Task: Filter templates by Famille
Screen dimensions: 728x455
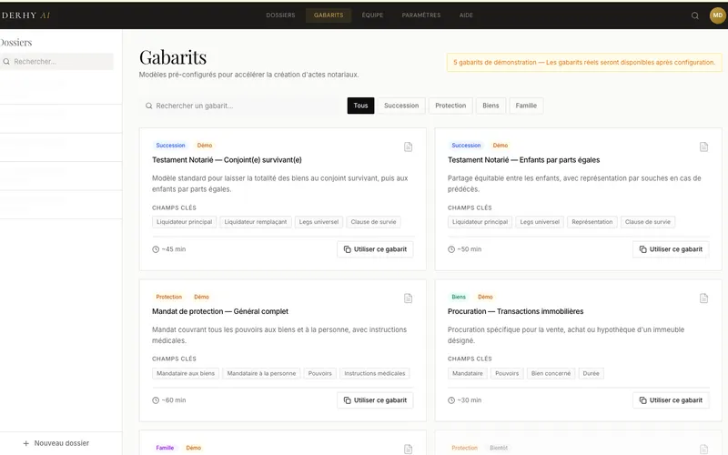Action: pyautogui.click(x=526, y=106)
